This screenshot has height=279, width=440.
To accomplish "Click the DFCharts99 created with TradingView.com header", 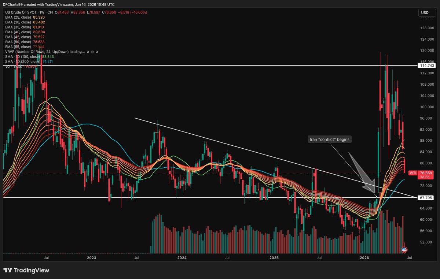I will point(59,4).
